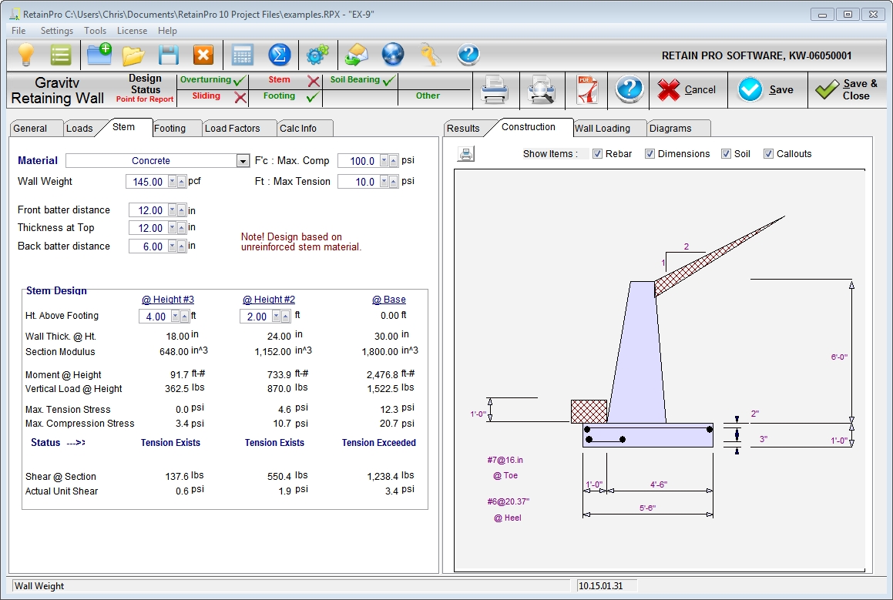Increase Thickness at Top with up spinner
The image size is (893, 600).
click(181, 228)
